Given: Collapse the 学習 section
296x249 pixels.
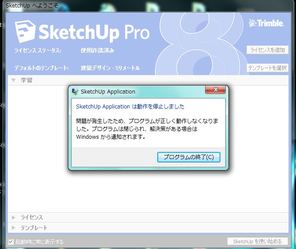Looking at the screenshot, I should [x=14, y=80].
